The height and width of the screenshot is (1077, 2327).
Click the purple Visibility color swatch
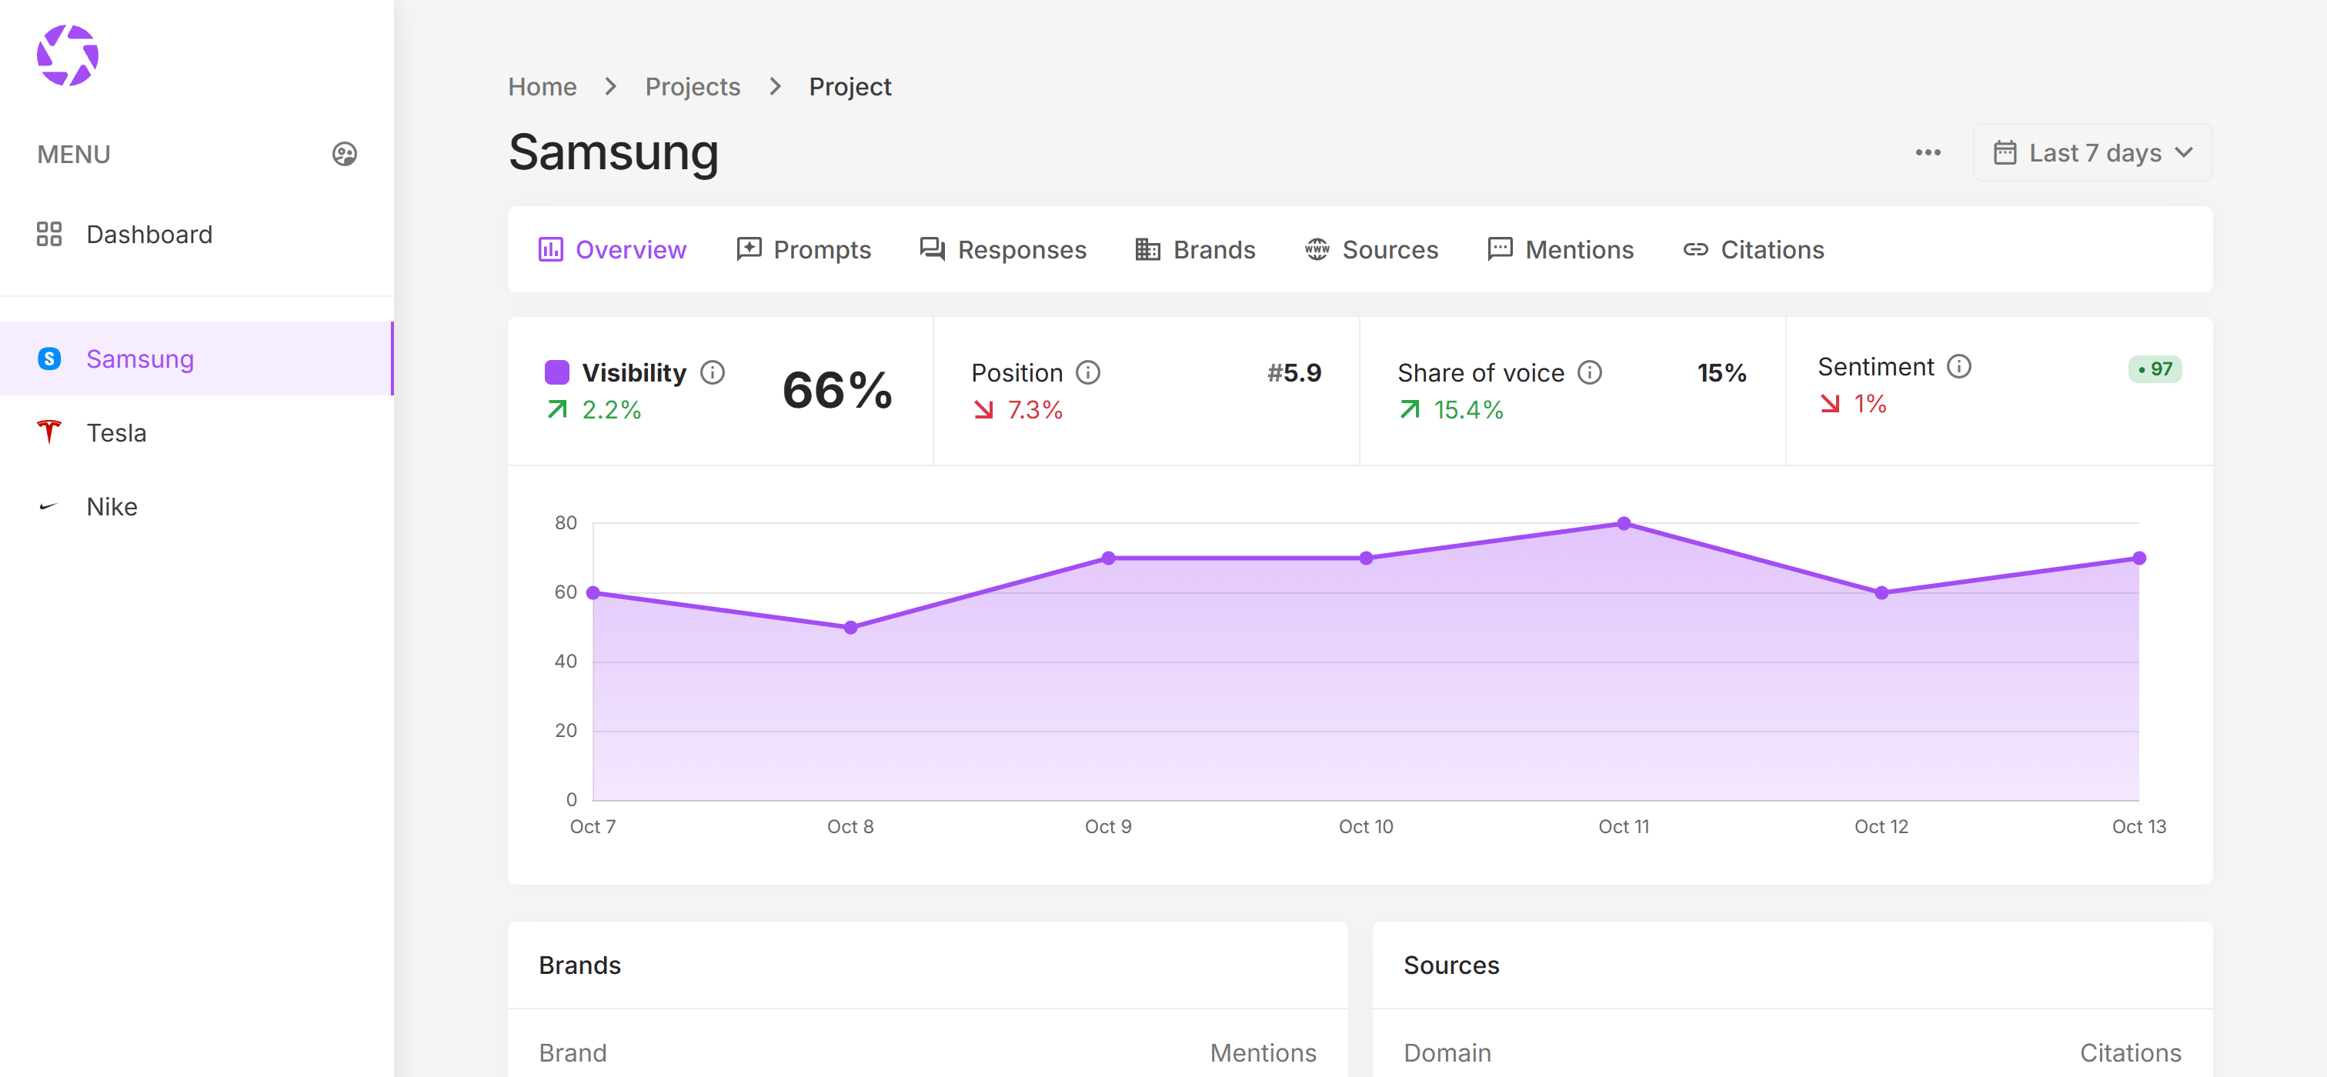pyautogui.click(x=556, y=372)
